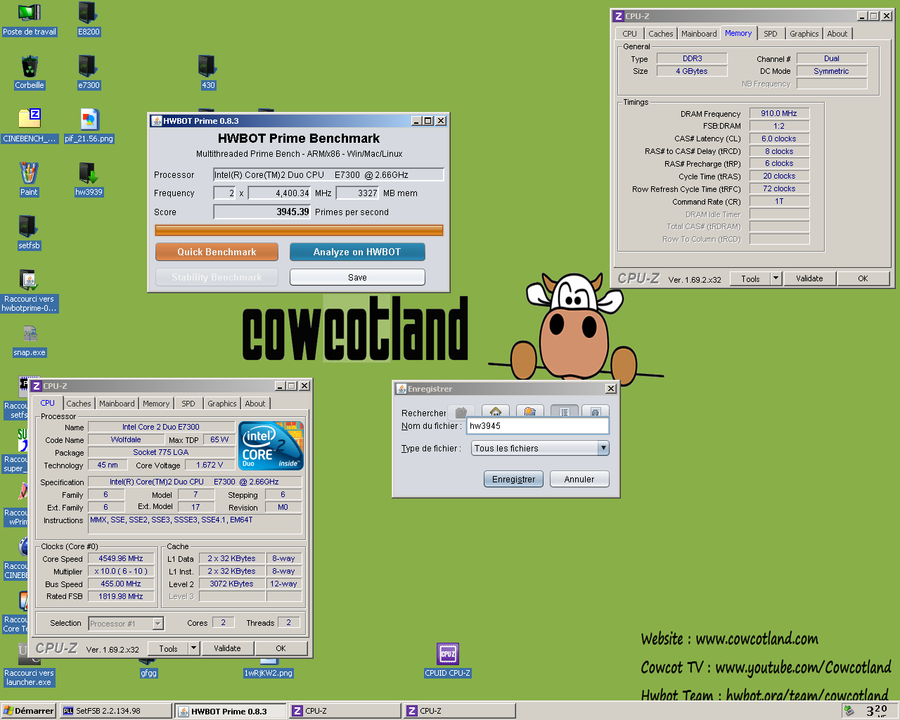
Task: Open SPD tab in Memory CPU-Z window
Action: pos(771,34)
